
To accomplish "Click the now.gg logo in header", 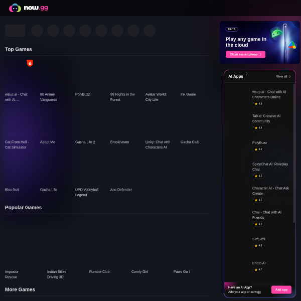I will pos(28,8).
